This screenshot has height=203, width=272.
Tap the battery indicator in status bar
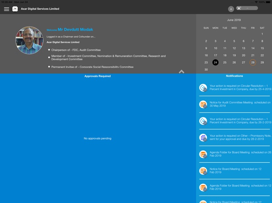[x=268, y=2]
